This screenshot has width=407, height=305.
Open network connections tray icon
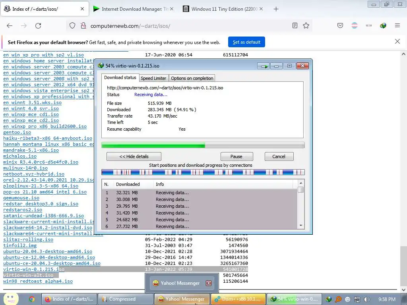[357, 299]
